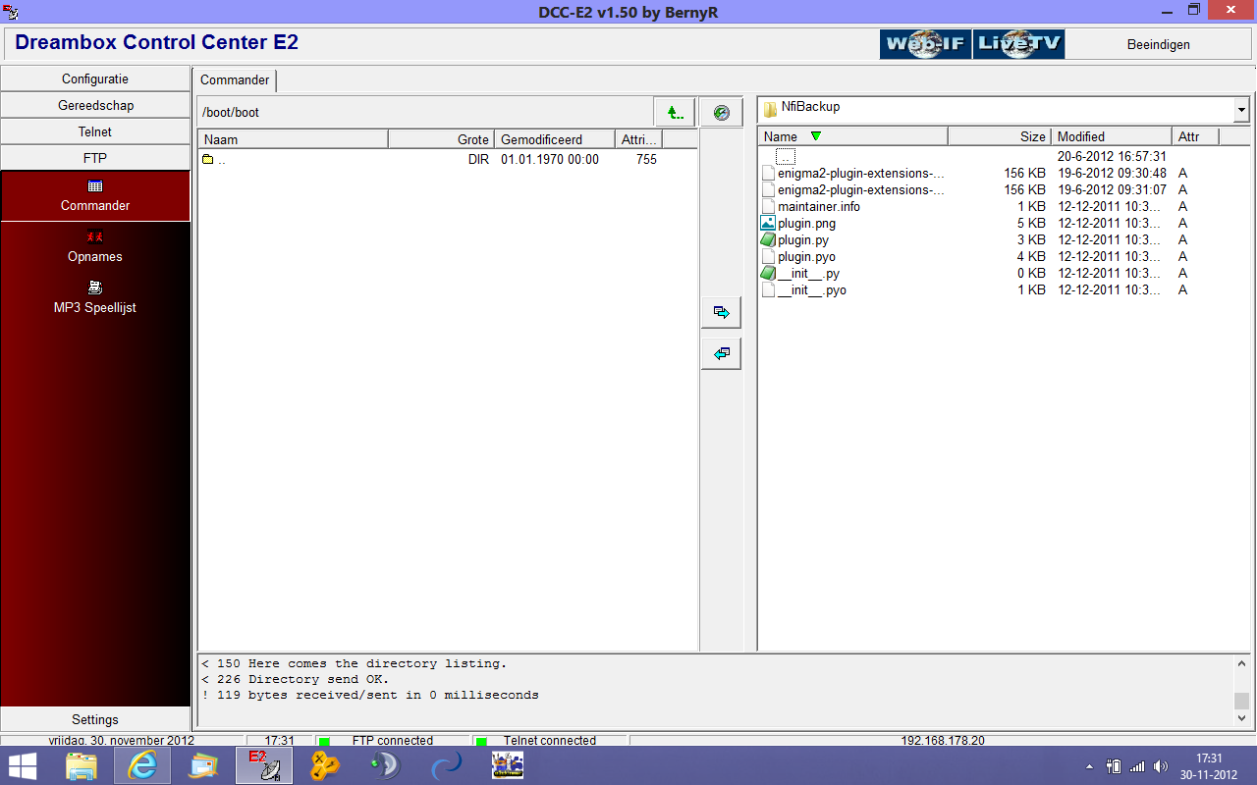Image resolution: width=1257 pixels, height=785 pixels.
Task: Copy to right using the right arrow button
Action: (x=721, y=312)
